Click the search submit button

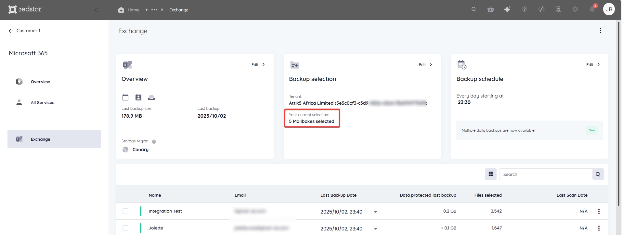(598, 174)
